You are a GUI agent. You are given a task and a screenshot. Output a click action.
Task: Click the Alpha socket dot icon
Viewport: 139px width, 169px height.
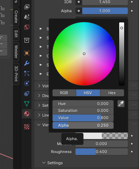click(x=79, y=11)
